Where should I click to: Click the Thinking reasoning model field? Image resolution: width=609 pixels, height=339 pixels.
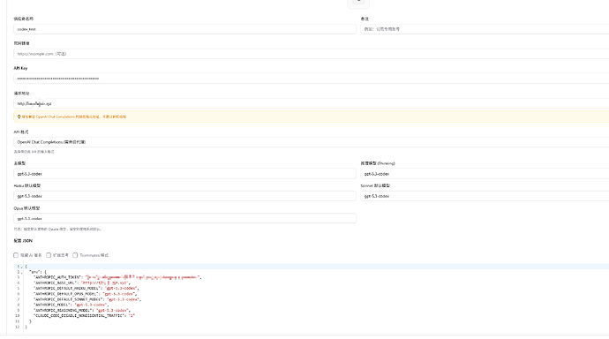coord(485,174)
